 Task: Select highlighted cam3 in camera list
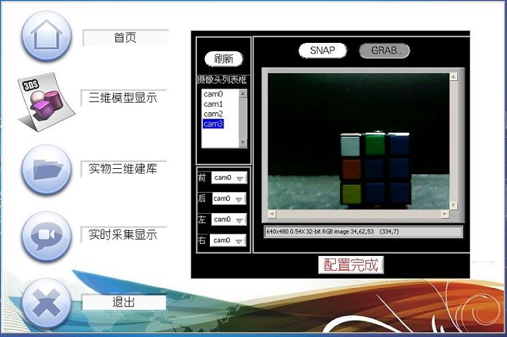tap(213, 124)
